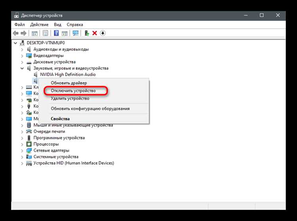Viewport: 297px width, 221px height.
Task: Click the icon beside Устройства HID
Action: [29, 163]
